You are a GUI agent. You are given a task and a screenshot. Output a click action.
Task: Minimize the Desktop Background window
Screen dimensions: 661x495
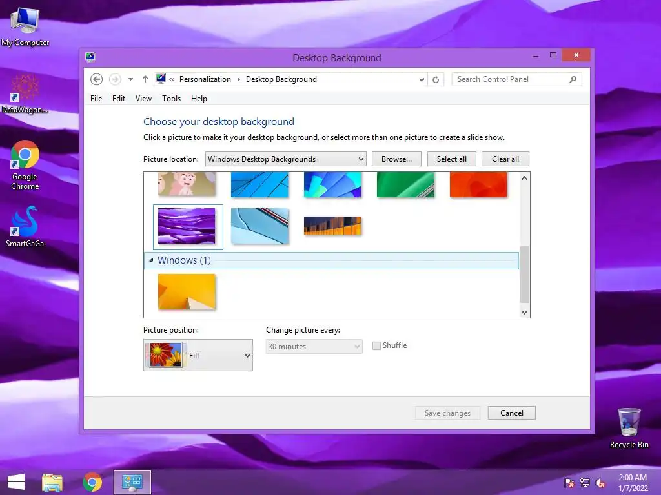536,55
